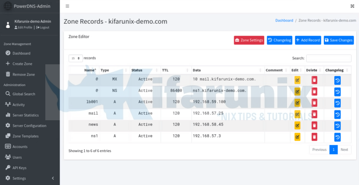The image size is (359, 185).
Task: Edit the NS record
Action: pos(297,92)
